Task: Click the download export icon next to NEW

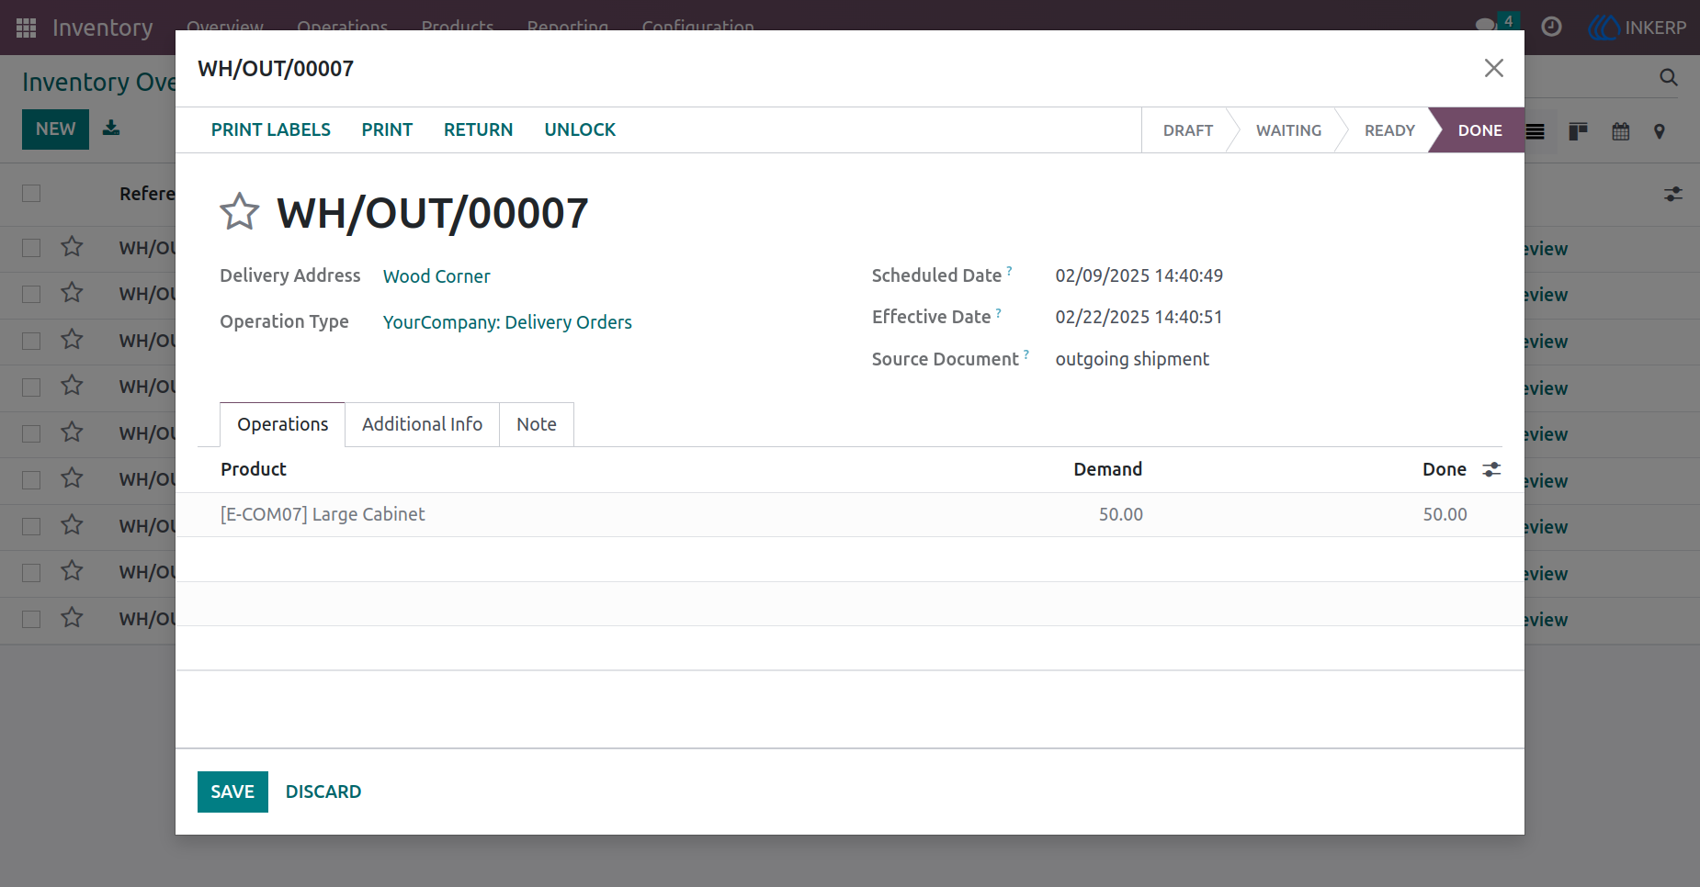Action: 111,128
